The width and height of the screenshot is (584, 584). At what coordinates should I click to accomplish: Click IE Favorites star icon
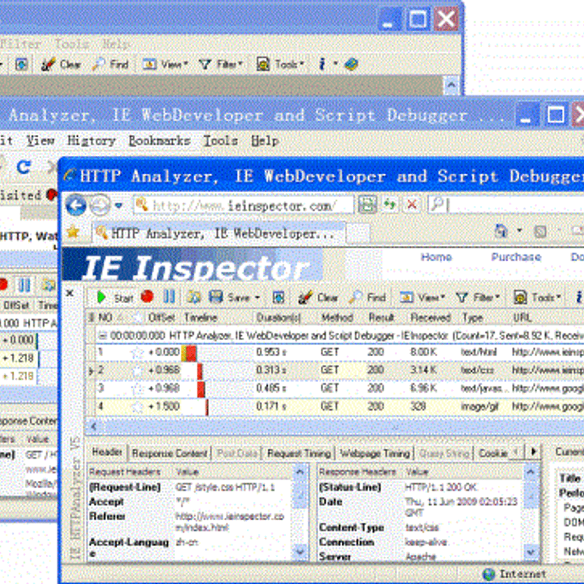pyautogui.click(x=73, y=232)
